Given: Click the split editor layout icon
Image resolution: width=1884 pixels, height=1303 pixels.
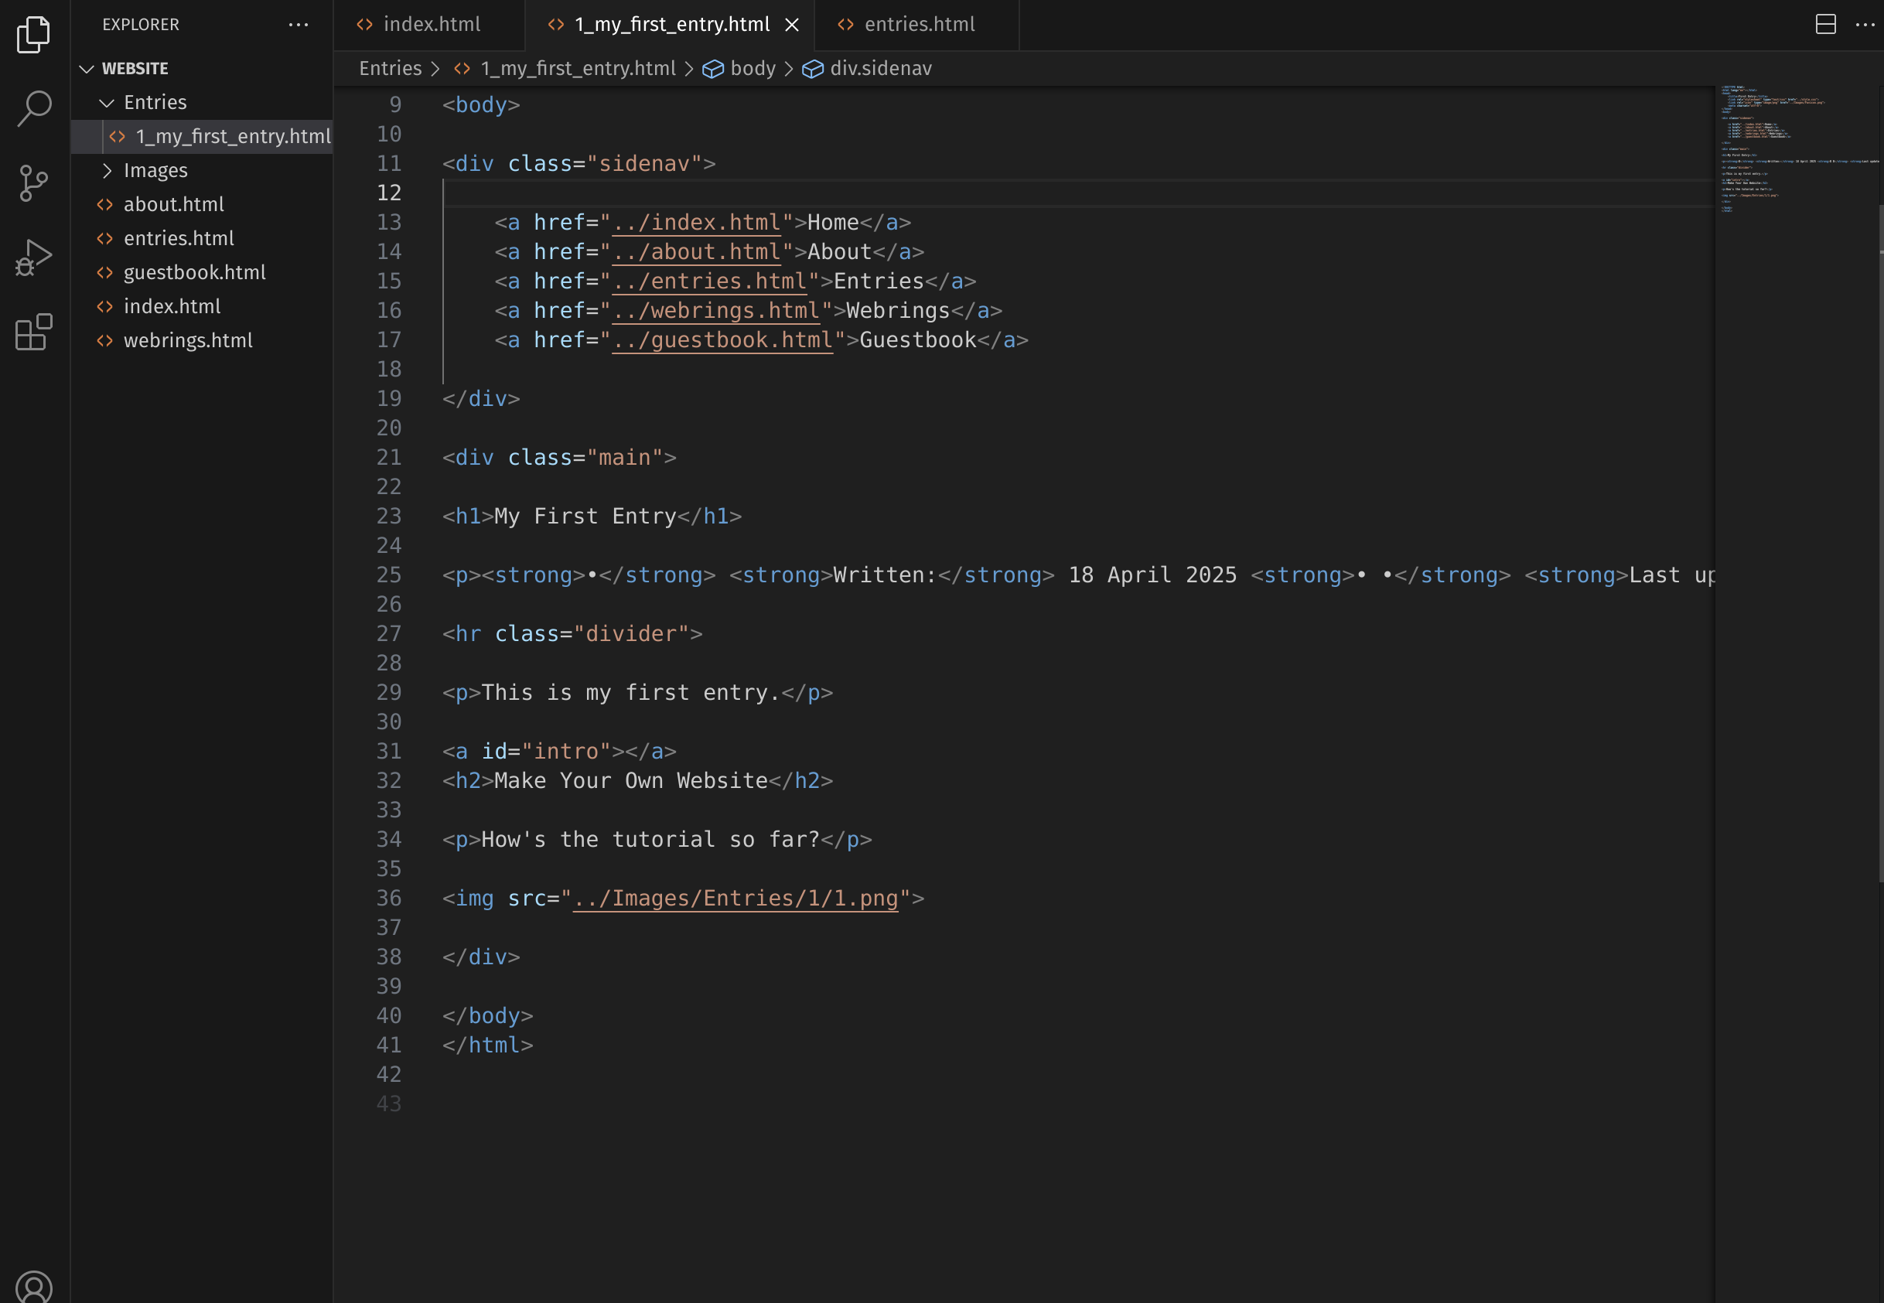Looking at the screenshot, I should point(1825,25).
